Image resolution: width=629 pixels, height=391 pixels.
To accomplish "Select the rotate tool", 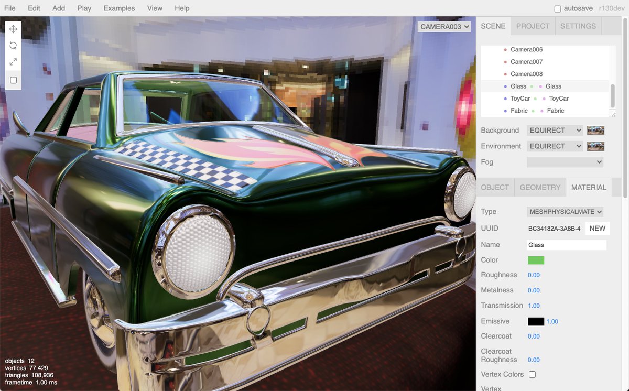I will [x=13, y=46].
